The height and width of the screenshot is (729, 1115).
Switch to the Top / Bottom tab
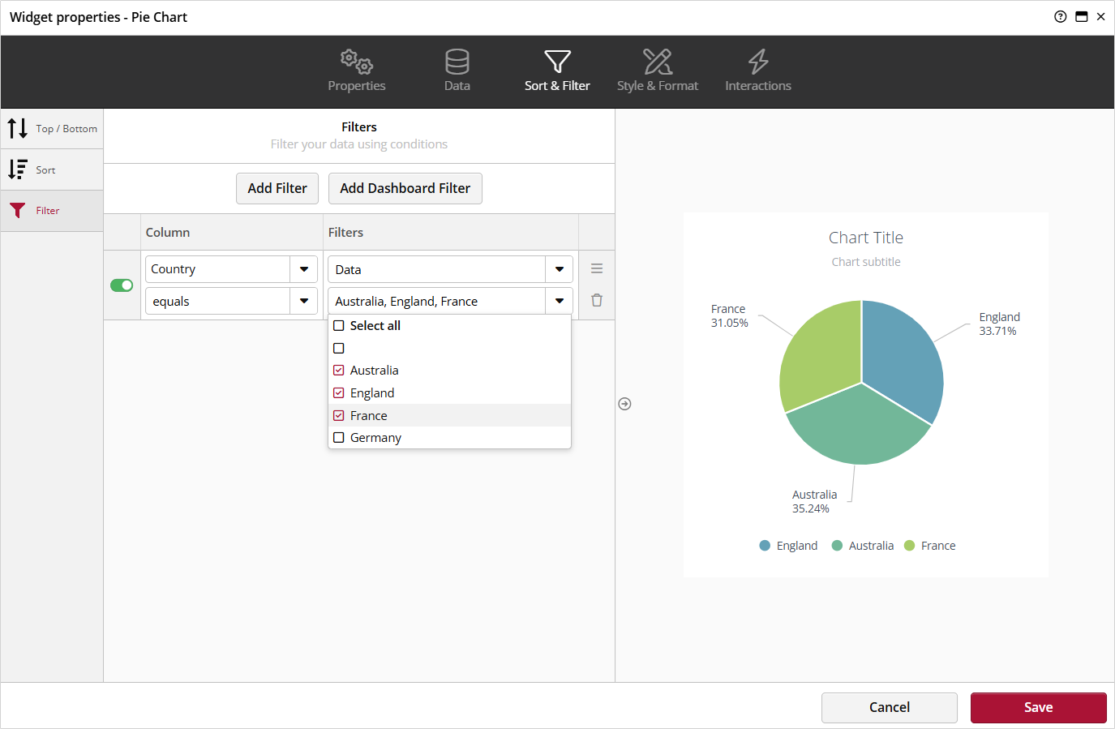point(52,129)
